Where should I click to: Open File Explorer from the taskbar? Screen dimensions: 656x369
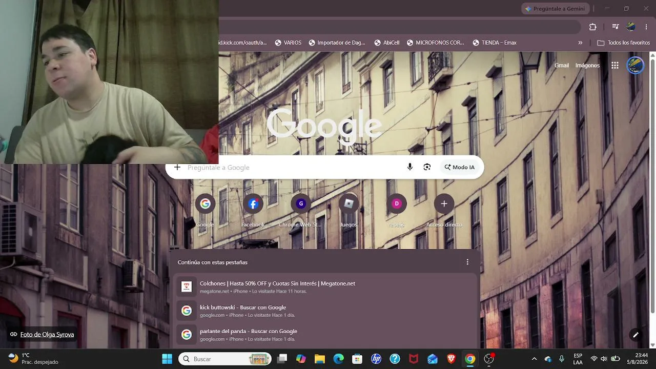click(x=320, y=359)
